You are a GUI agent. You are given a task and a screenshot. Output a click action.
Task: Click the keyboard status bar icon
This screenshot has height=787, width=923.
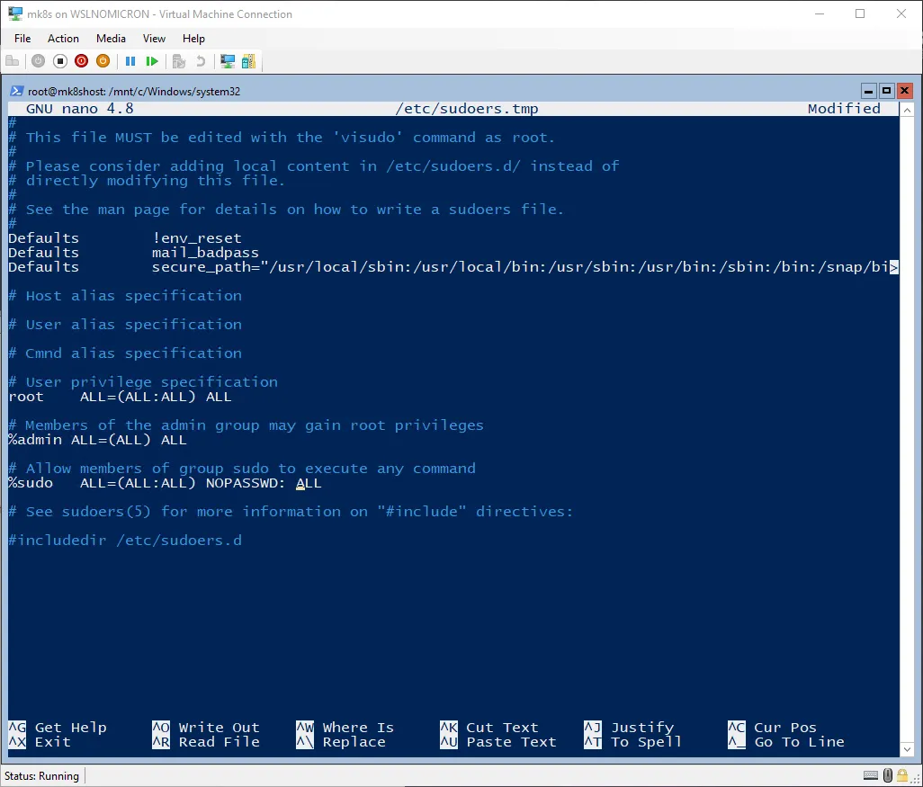871,775
